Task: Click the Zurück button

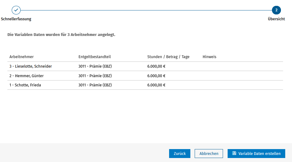Action: pyautogui.click(x=180, y=154)
